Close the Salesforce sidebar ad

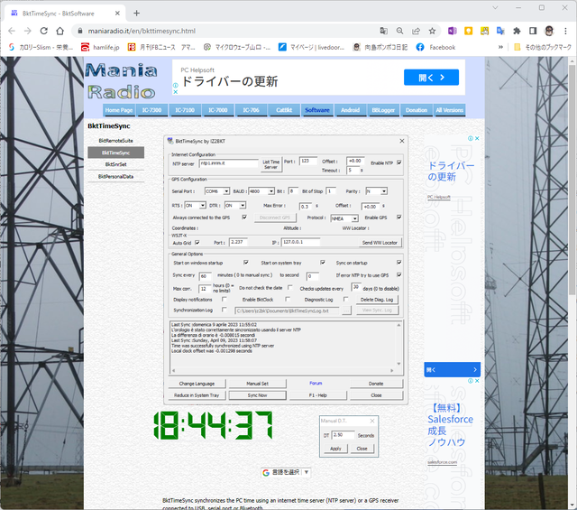[x=477, y=381]
